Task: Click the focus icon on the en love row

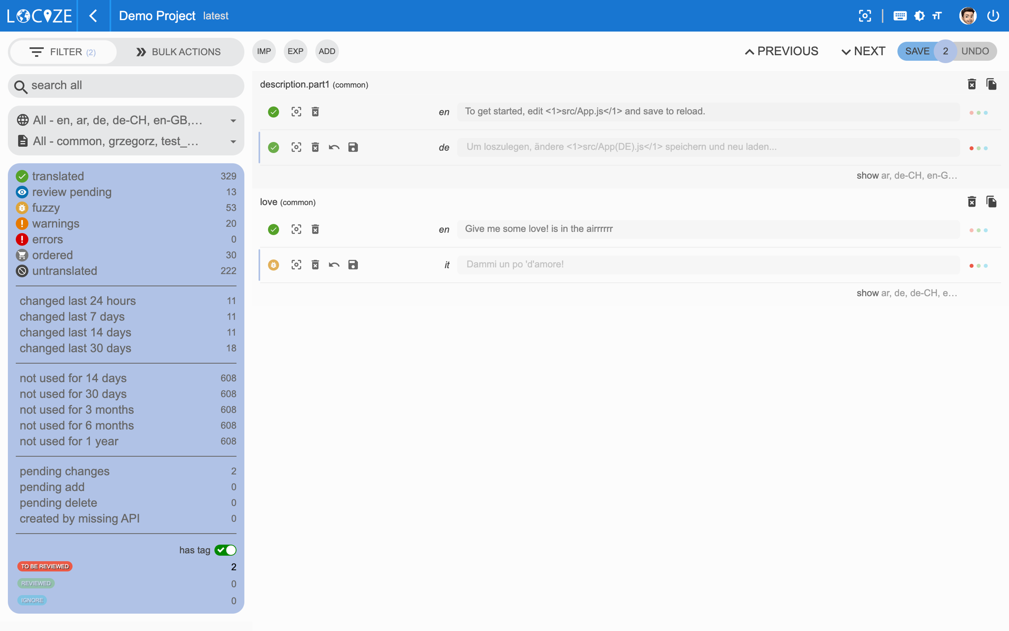Action: 296,229
